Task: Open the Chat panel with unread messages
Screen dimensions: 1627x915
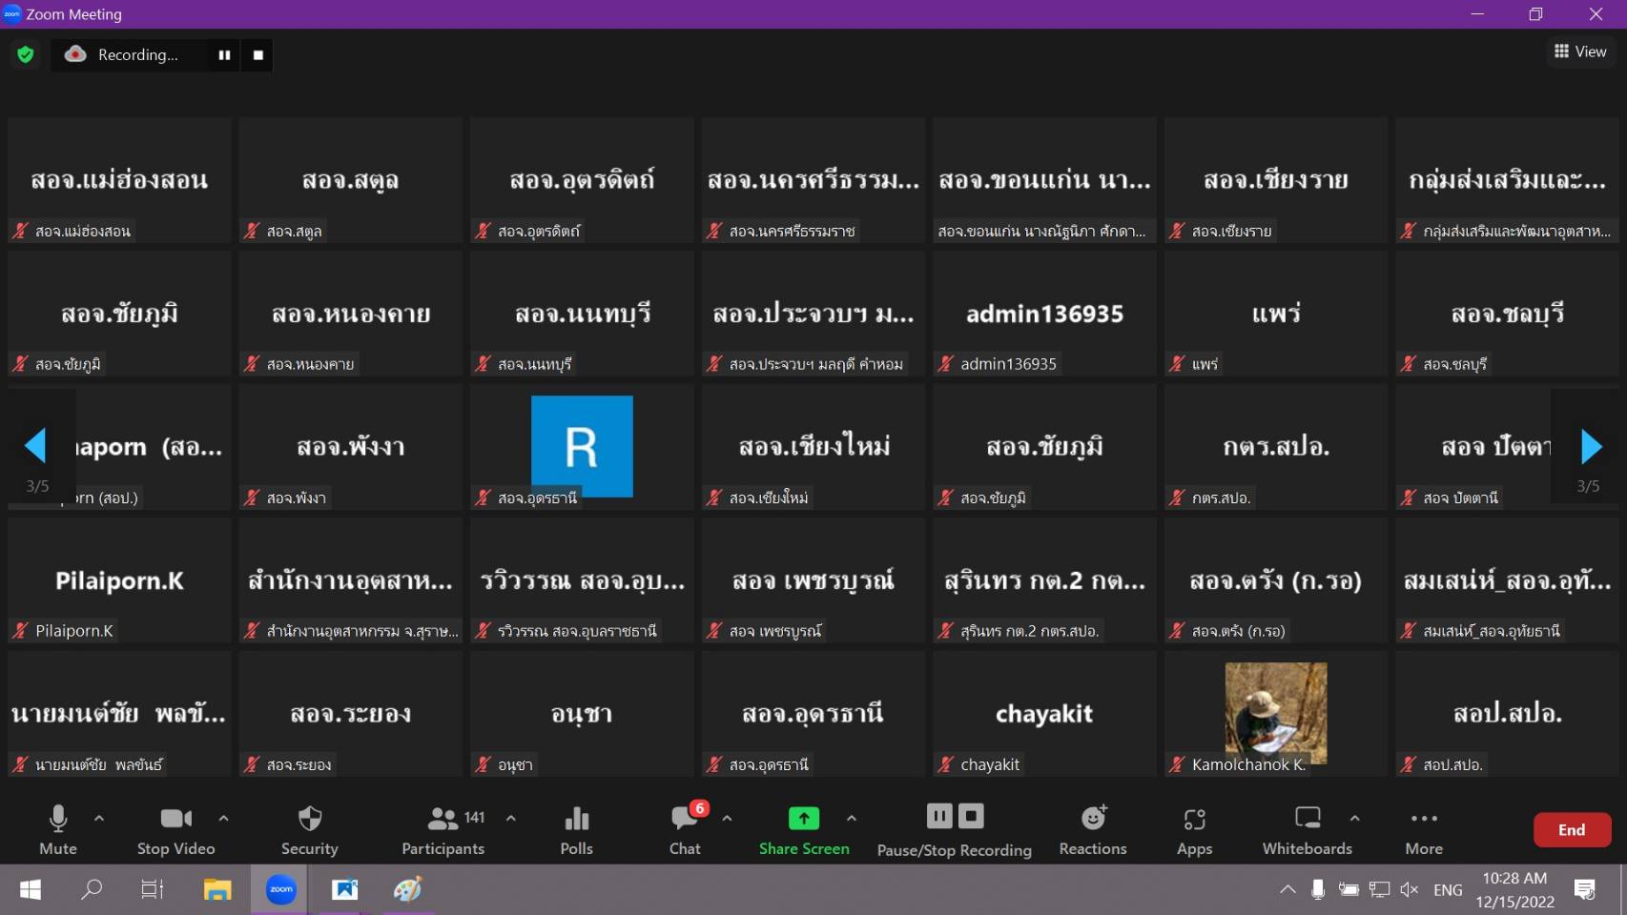Action: (685, 829)
